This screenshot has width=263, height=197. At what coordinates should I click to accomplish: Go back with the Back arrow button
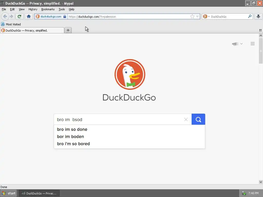(5, 16)
